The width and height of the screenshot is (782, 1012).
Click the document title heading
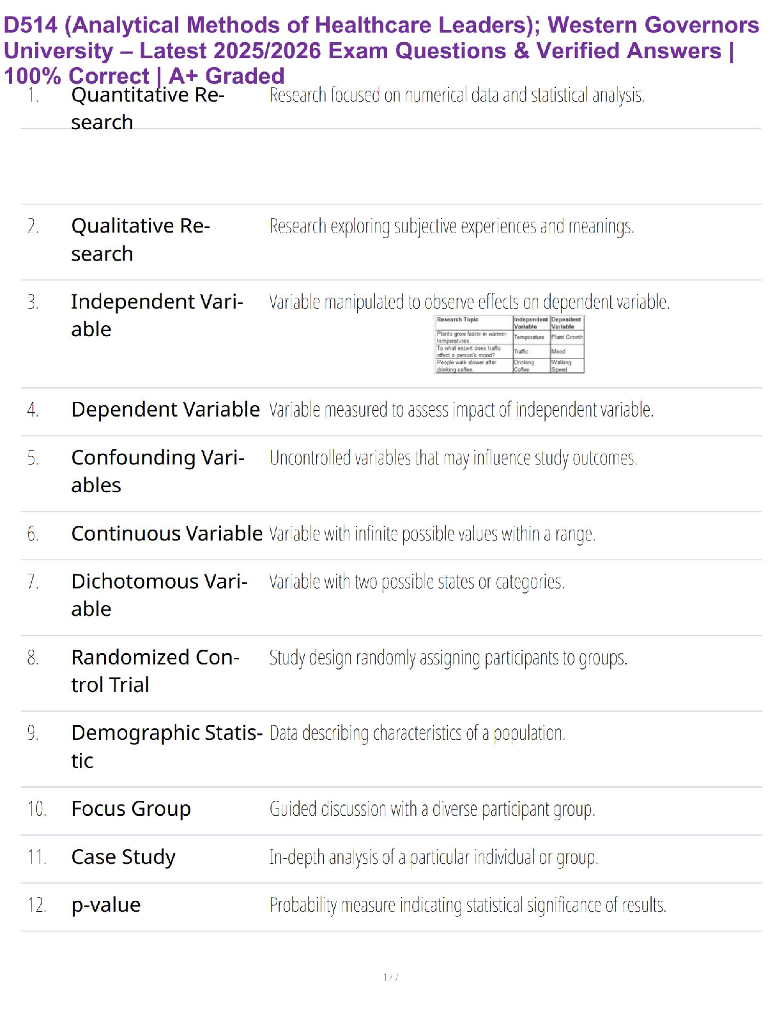point(381,50)
